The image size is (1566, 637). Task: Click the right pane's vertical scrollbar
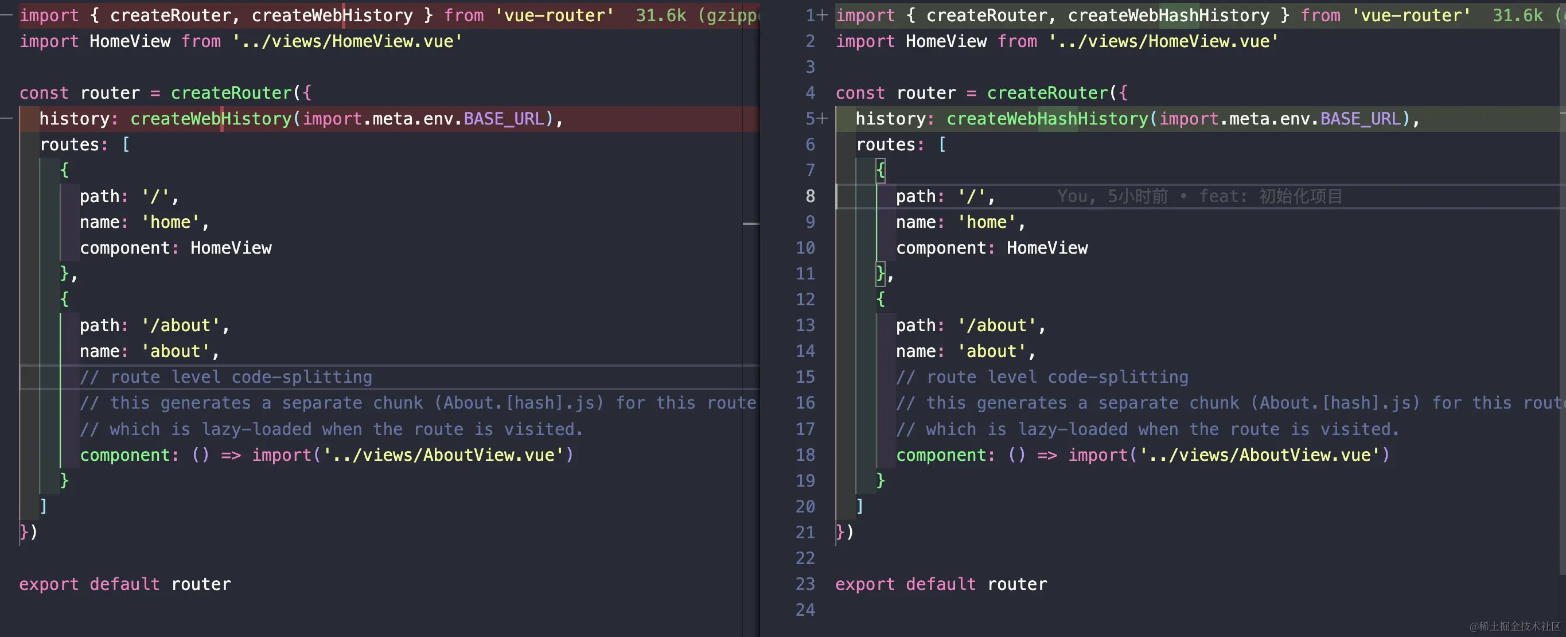[1562, 304]
